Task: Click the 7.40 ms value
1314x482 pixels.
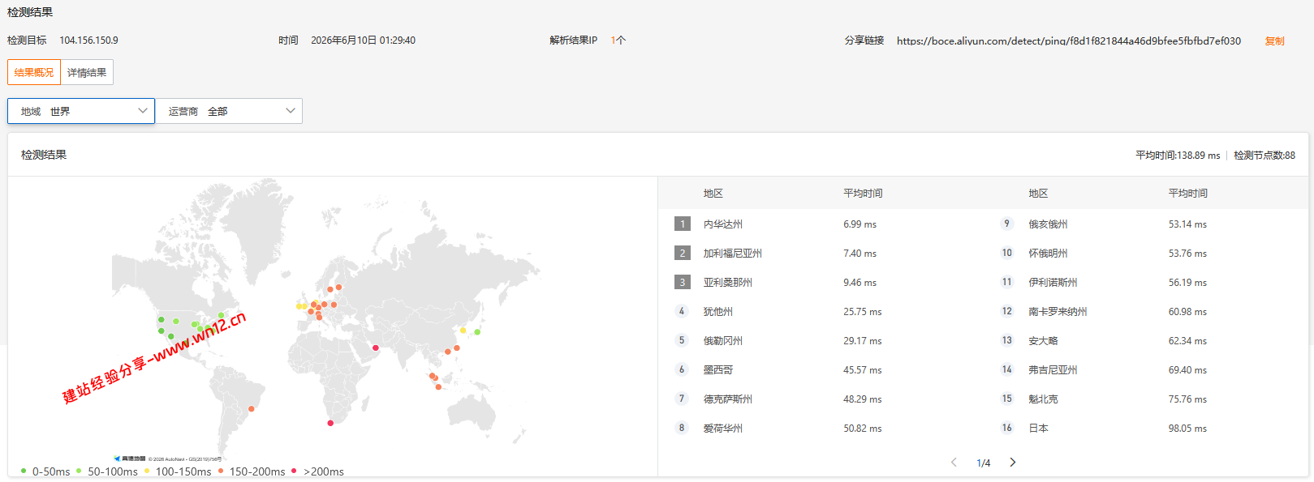Action: pyautogui.click(x=859, y=254)
